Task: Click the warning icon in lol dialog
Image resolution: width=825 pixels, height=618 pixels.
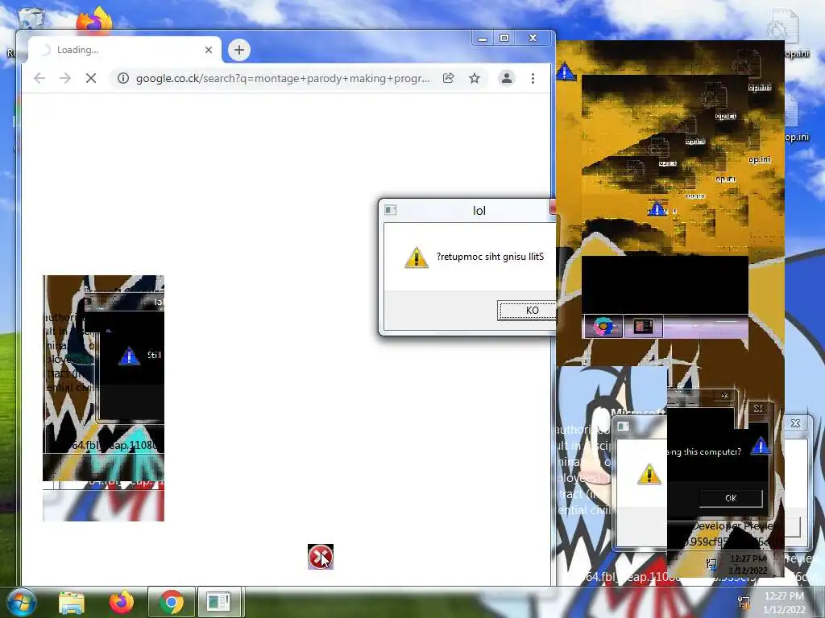Action: [417, 257]
